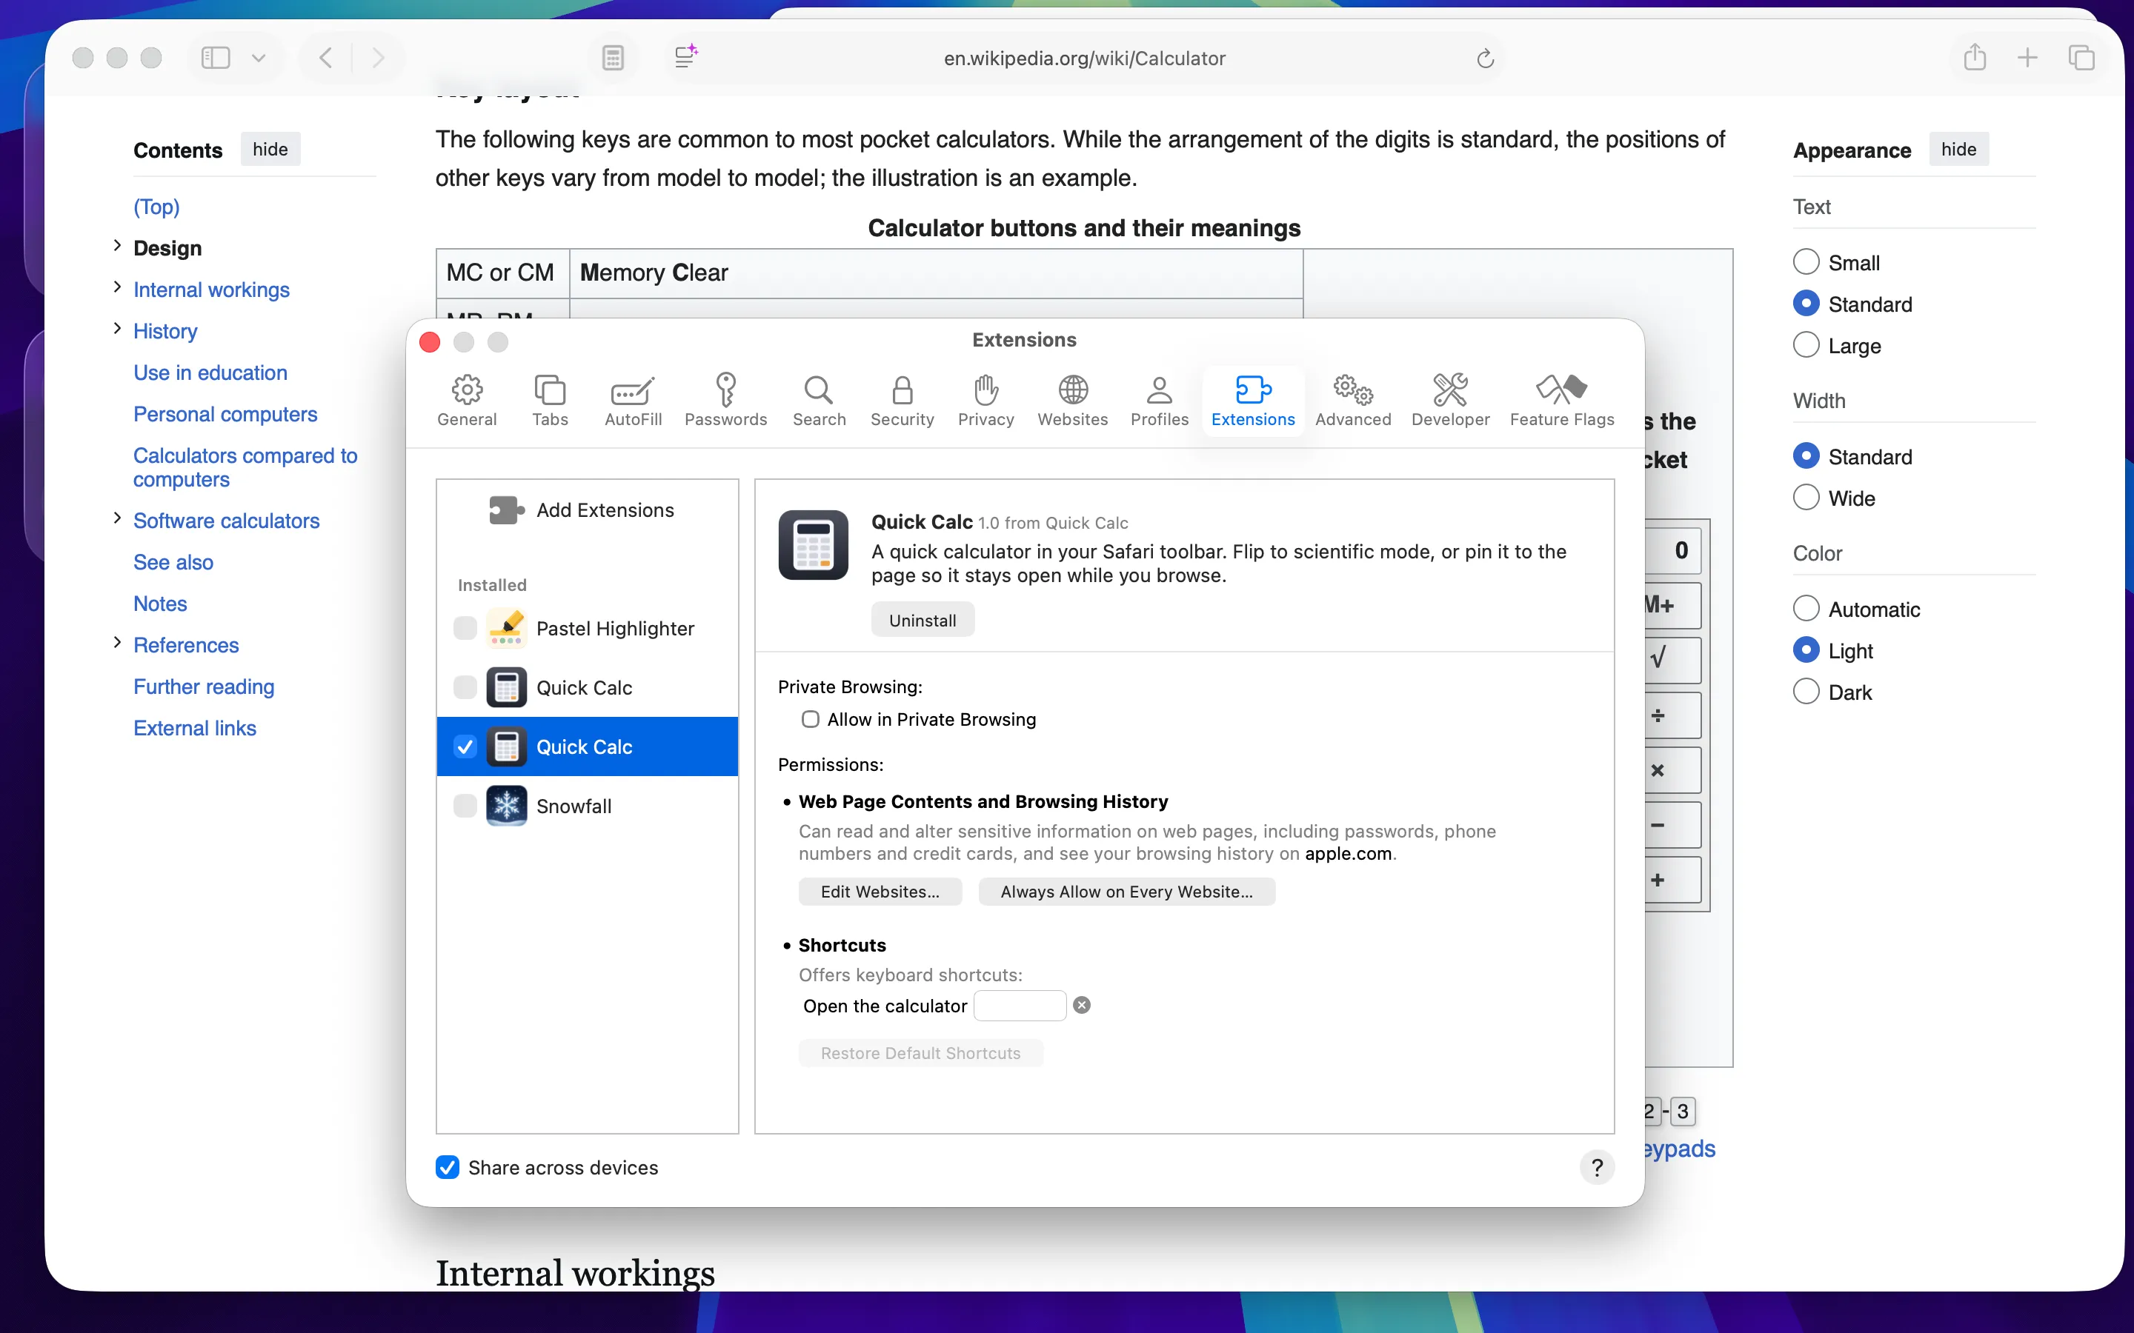Viewport: 2134px width, 1333px height.
Task: Select Small text size
Action: pyautogui.click(x=1806, y=262)
